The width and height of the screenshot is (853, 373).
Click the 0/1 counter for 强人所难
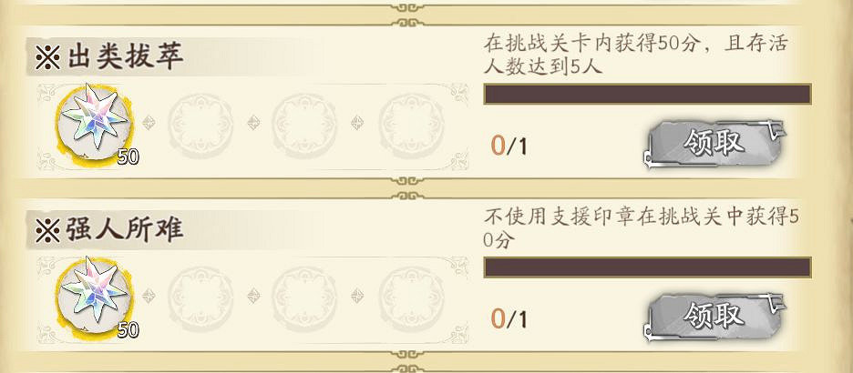509,318
